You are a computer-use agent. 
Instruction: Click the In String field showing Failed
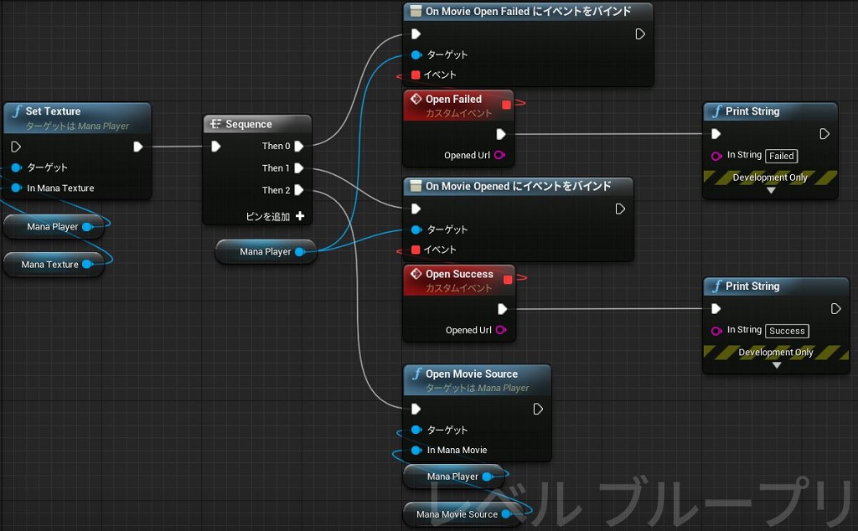(781, 156)
